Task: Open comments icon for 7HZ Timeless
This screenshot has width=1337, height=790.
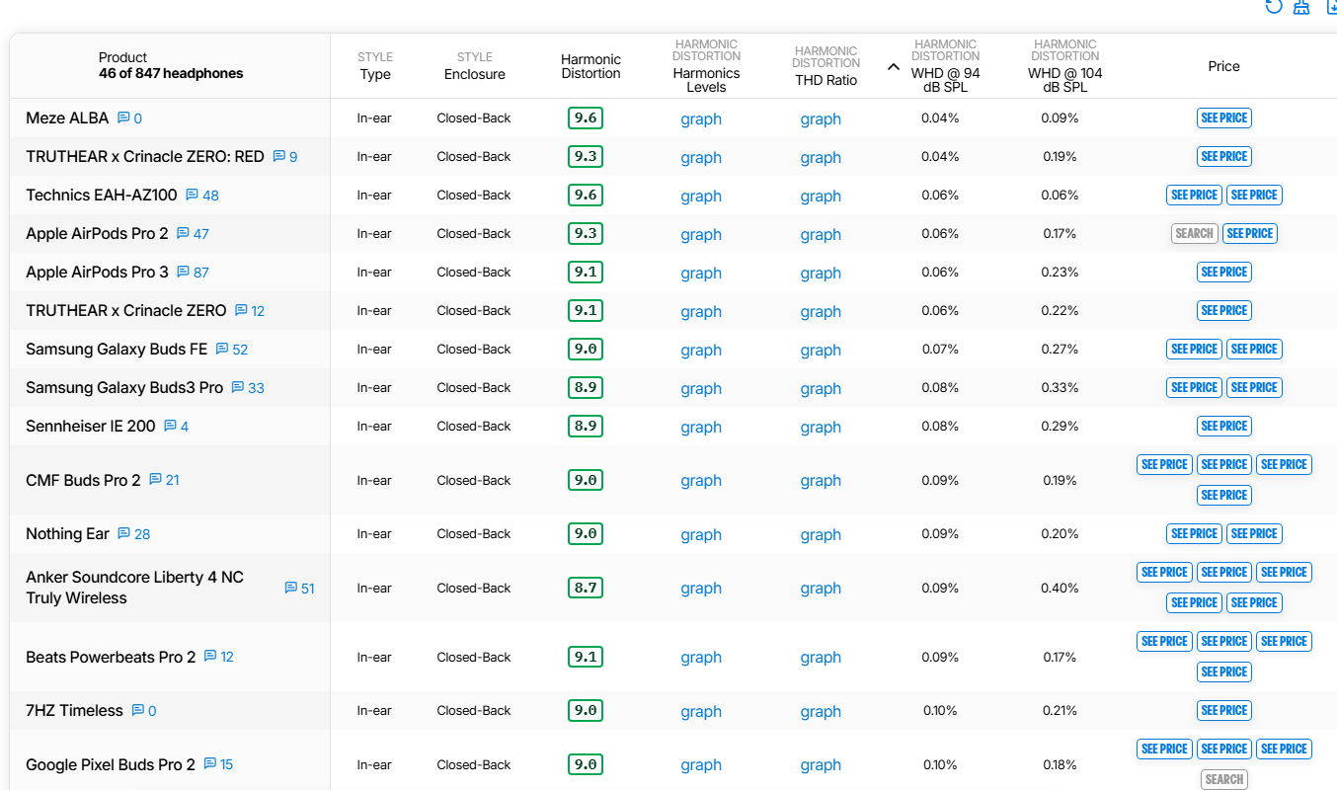Action: click(x=138, y=711)
